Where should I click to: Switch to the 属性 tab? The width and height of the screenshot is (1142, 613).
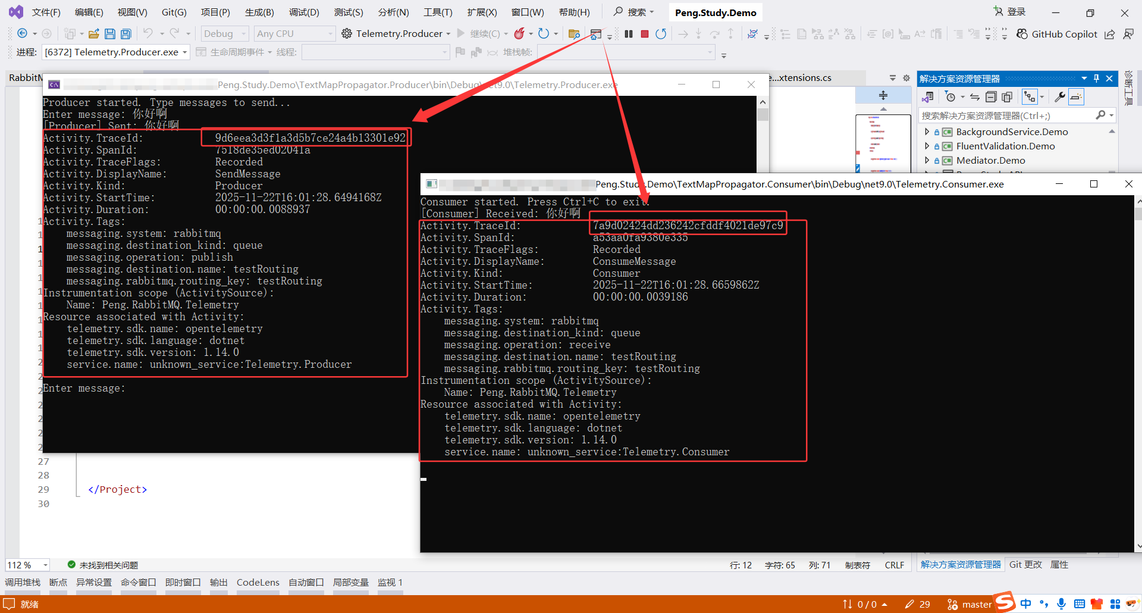point(1059,565)
